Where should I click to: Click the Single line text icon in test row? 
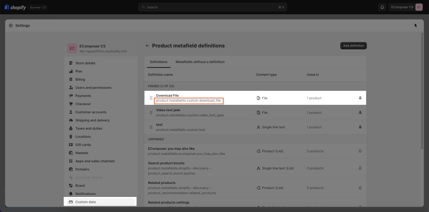258,127
